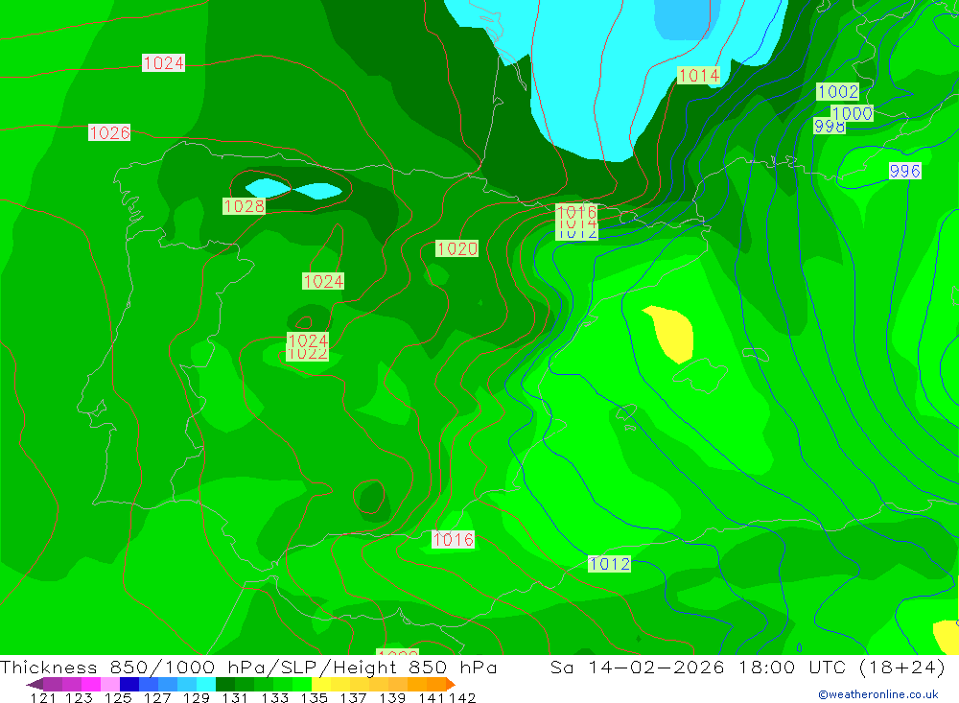959x703 pixels.
Task: Click the 1016 label near the bottom coast
Action: pos(453,540)
